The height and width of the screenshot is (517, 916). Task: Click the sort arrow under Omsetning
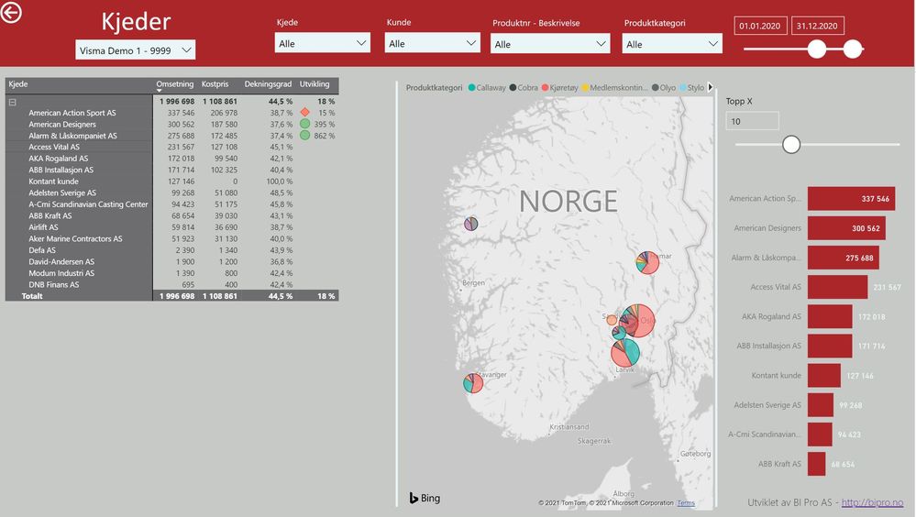[159, 91]
